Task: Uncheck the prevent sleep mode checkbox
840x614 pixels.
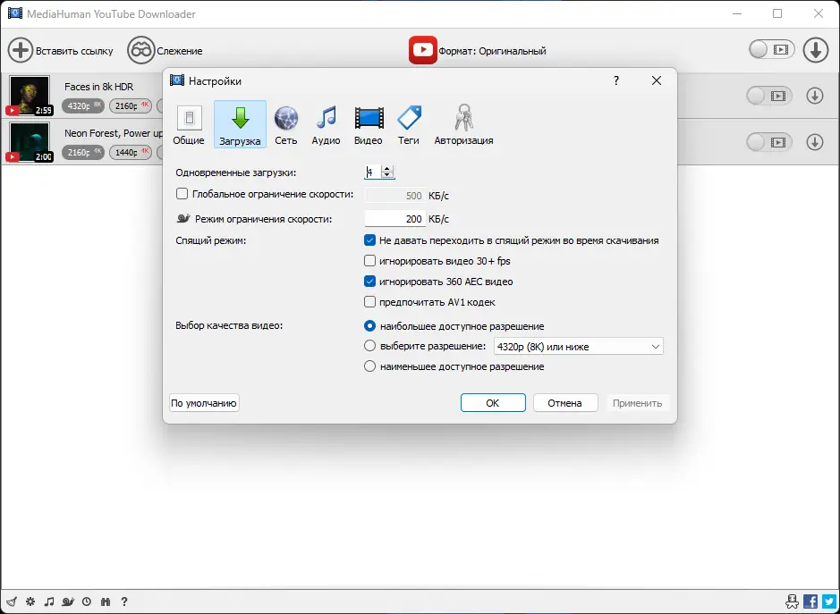Action: click(x=369, y=240)
